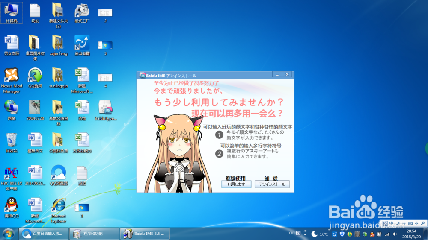The height and width of the screenshot is (240, 428).
Task: Open the 20140619 Word document
Action: point(35,176)
